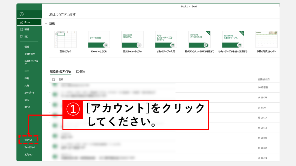Screen dimensions: 296x166
Task: Choose 名前を付けて保存 in the sidebar
Action: point(31,62)
